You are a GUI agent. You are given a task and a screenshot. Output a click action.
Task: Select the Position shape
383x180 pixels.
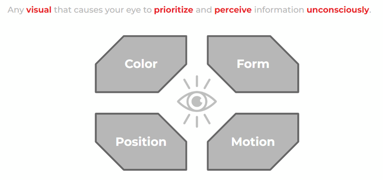[x=141, y=142]
